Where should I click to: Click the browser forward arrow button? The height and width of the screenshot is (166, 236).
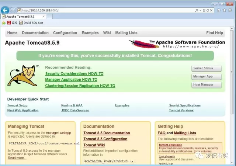(13, 10)
